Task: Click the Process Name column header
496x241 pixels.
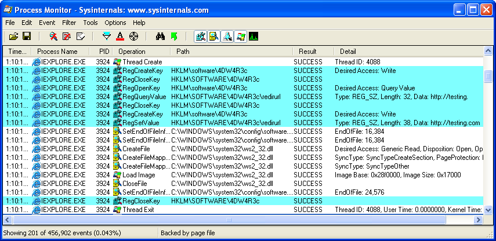Action: click(x=57, y=52)
